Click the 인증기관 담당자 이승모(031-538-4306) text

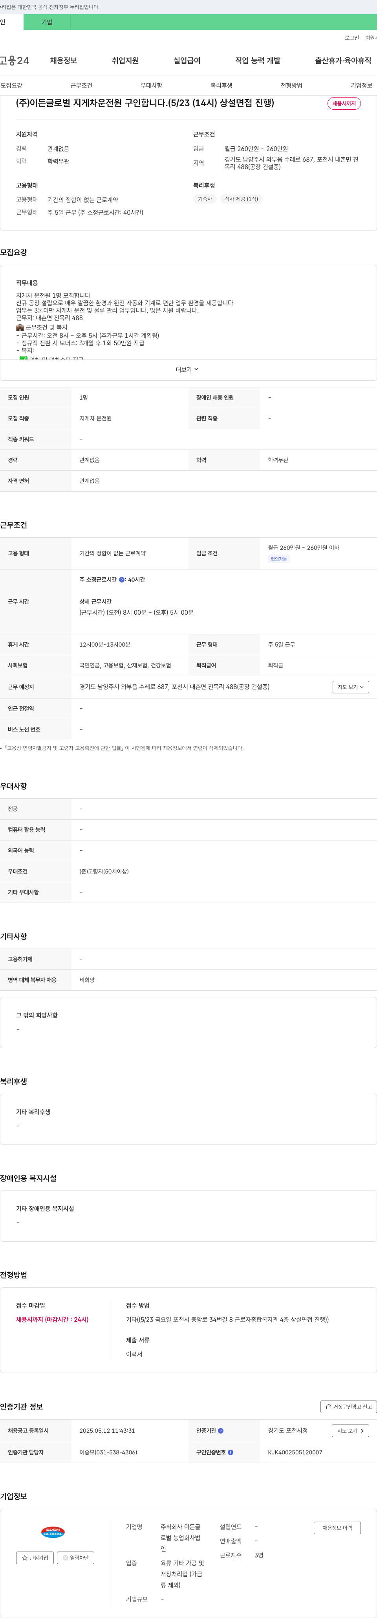108,1452
